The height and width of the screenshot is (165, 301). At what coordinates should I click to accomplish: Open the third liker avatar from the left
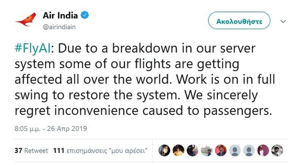pos(192,150)
